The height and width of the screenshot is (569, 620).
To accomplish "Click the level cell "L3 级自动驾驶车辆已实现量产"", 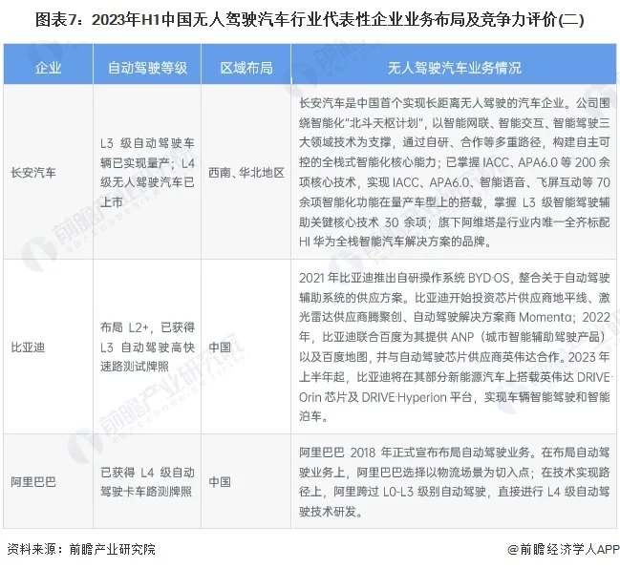I will (147, 173).
